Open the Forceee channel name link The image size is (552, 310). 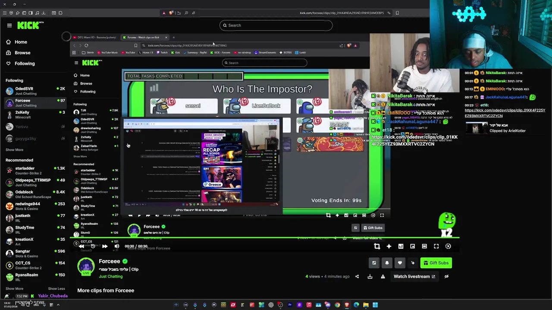click(110, 261)
